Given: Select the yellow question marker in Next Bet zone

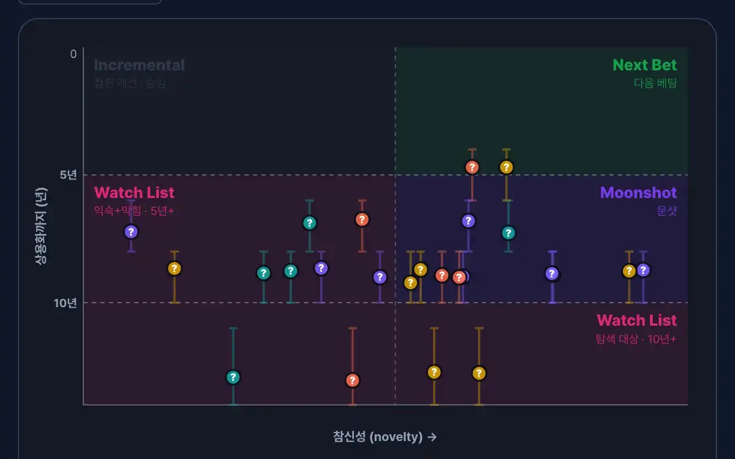Looking at the screenshot, I should 506,167.
